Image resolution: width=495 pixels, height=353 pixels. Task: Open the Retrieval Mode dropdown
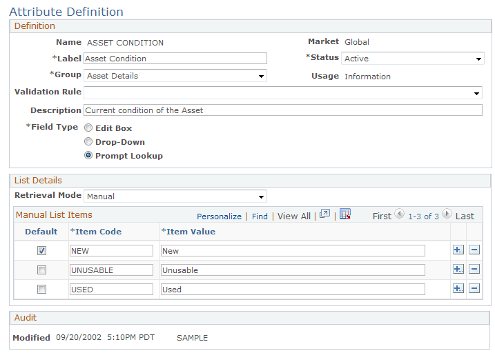175,196
